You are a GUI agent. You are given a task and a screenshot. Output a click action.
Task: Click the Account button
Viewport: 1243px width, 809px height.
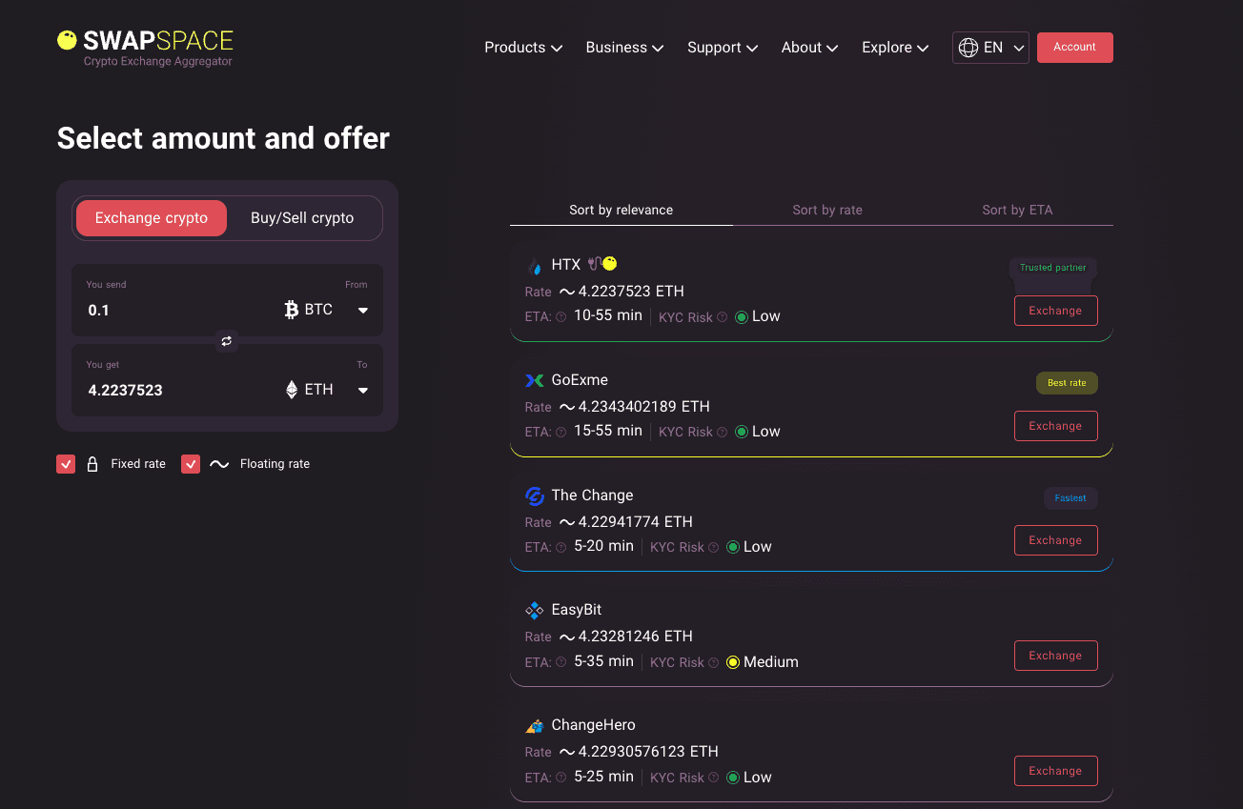1075,48
